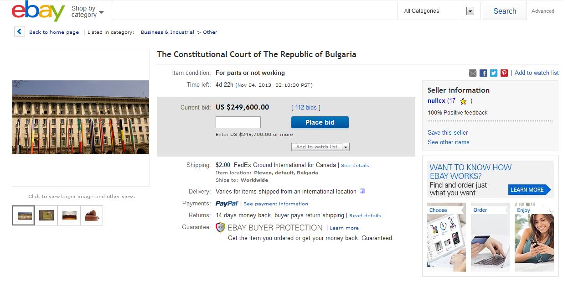Click seller's yellow feedback star
Image resolution: width=563 pixels, height=288 pixels.
point(463,101)
